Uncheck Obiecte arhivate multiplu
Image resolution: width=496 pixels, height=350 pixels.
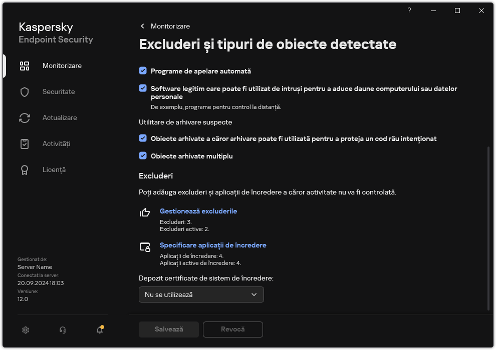coord(143,155)
